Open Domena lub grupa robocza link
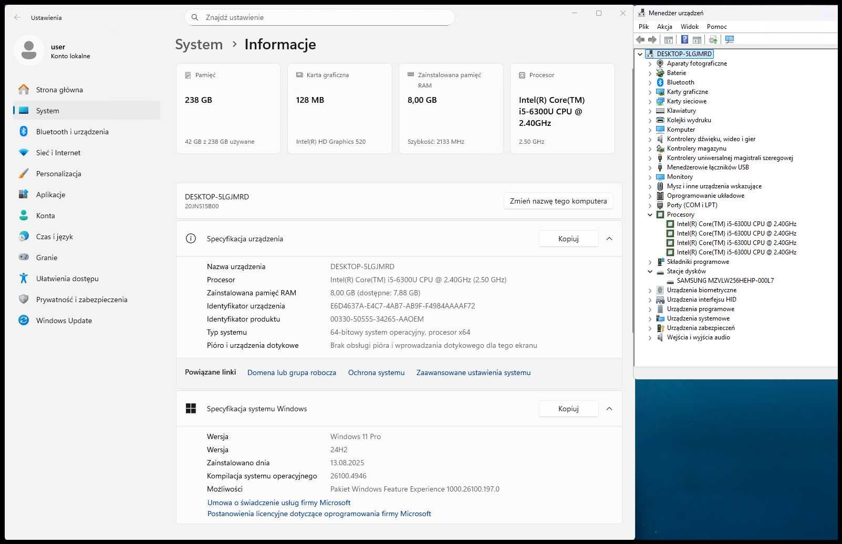This screenshot has width=842, height=544. tap(292, 372)
